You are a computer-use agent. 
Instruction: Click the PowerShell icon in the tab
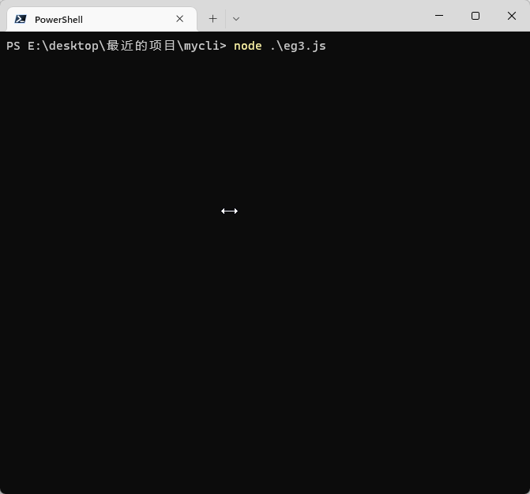point(21,19)
